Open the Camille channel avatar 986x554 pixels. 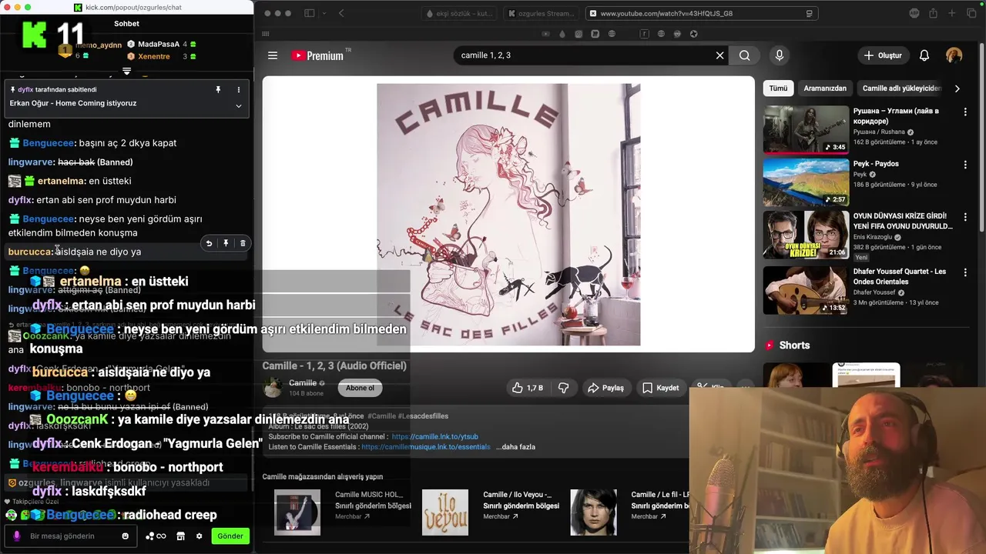[273, 388]
